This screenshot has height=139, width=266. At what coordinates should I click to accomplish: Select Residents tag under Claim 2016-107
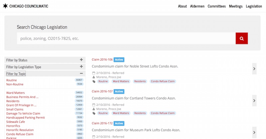click(x=140, y=113)
